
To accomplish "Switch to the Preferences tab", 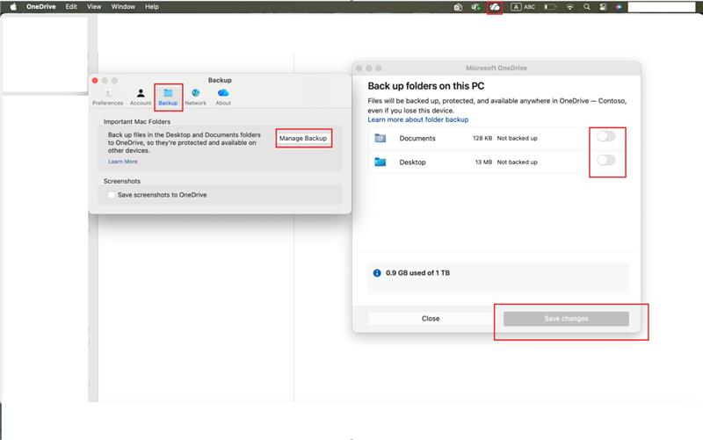I will pyautogui.click(x=107, y=97).
